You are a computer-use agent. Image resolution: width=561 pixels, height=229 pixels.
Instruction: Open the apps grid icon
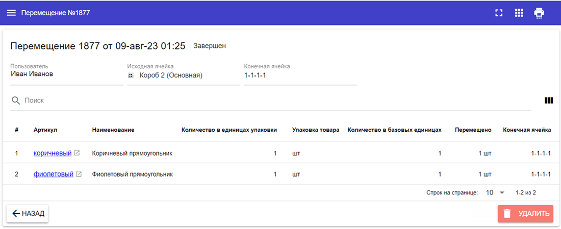(519, 13)
